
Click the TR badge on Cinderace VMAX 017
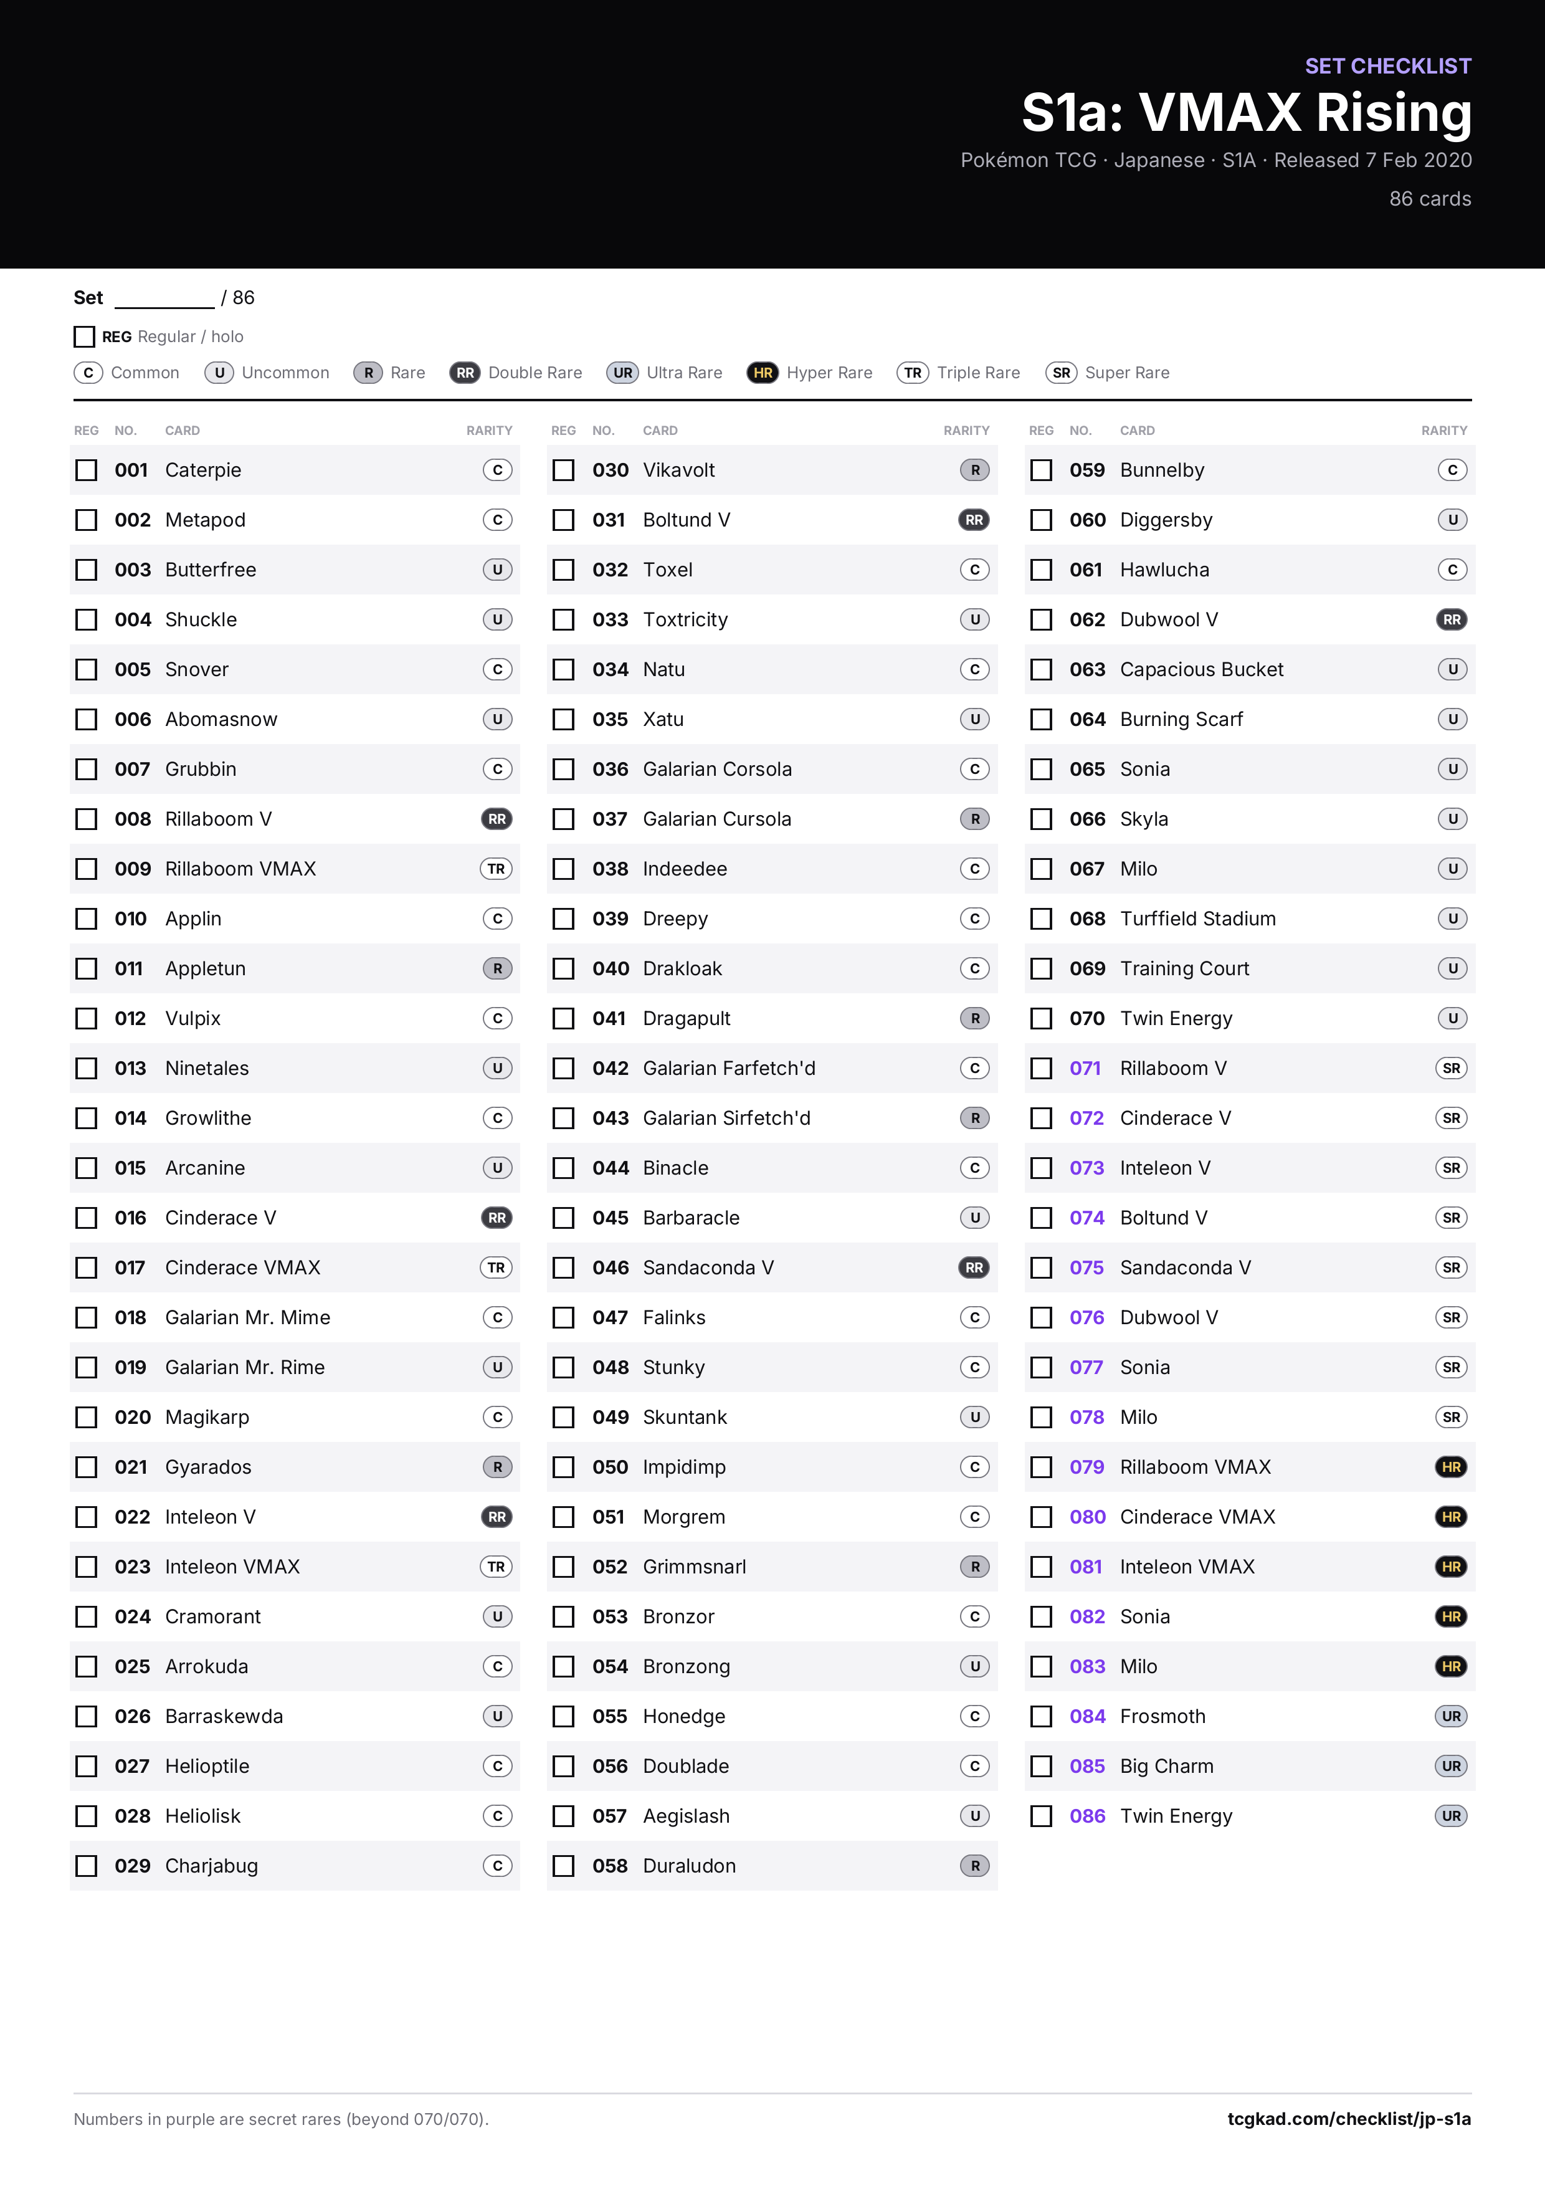497,1267
